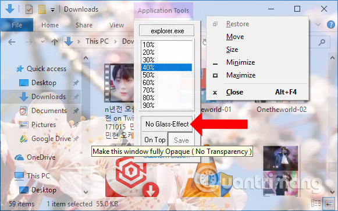Screen dimensions: 338x211
Task: Expand the chevron after This PC in address bar
Action: pos(115,41)
